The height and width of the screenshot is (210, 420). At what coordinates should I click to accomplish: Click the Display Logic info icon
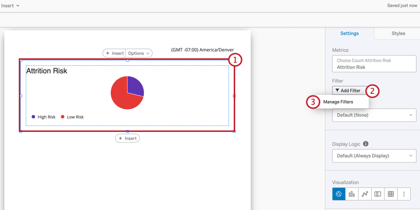coord(366,144)
